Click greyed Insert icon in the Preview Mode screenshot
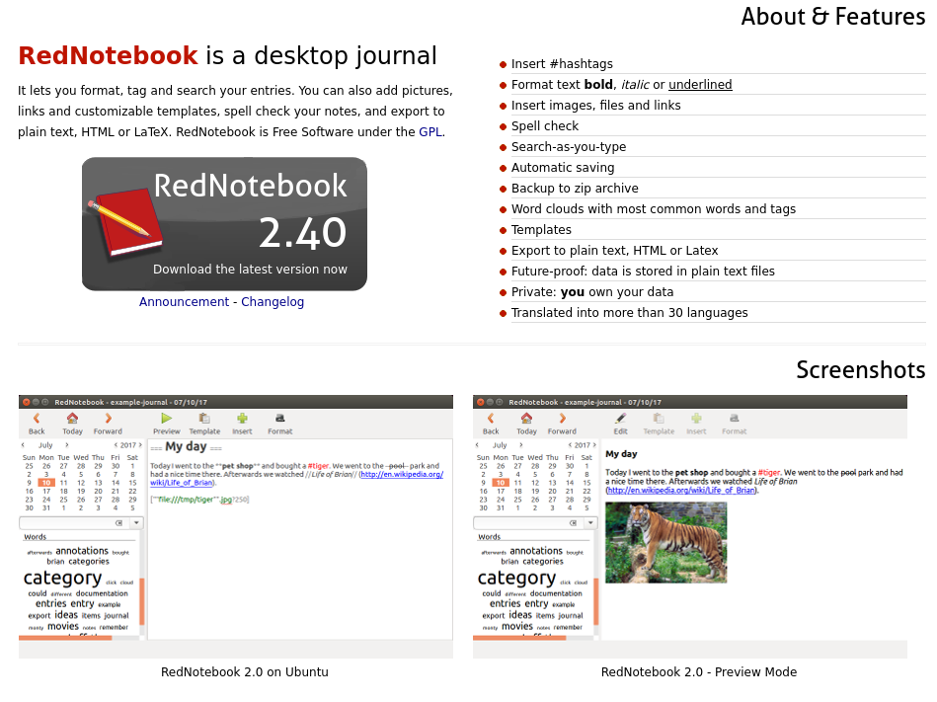The width and height of the screenshot is (937, 702). tap(696, 419)
